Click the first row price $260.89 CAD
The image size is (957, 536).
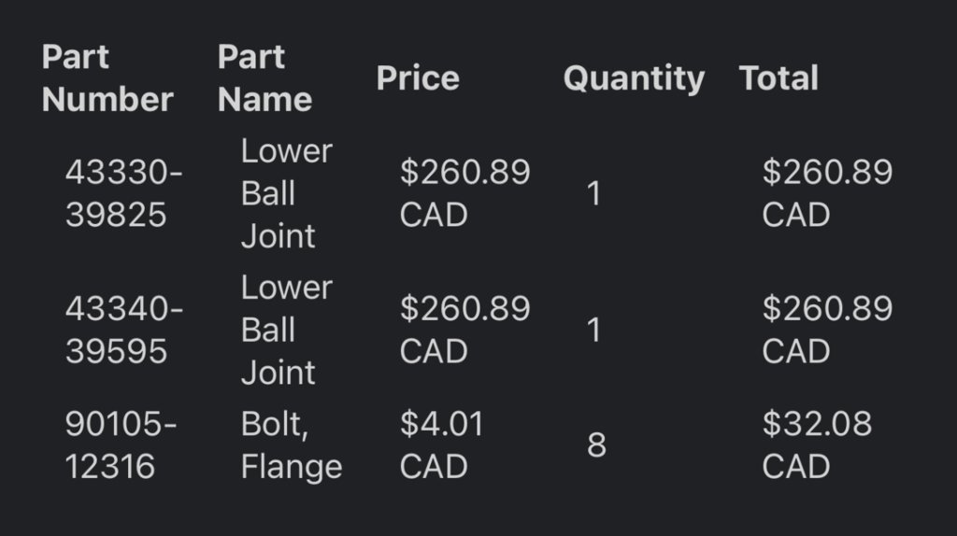(x=464, y=193)
